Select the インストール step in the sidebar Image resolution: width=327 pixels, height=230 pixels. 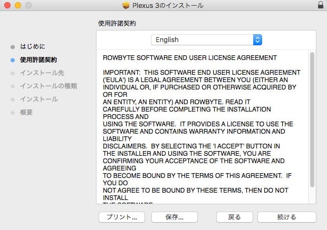click(39, 99)
